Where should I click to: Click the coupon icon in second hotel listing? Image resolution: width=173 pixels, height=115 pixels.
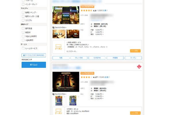(58, 111)
